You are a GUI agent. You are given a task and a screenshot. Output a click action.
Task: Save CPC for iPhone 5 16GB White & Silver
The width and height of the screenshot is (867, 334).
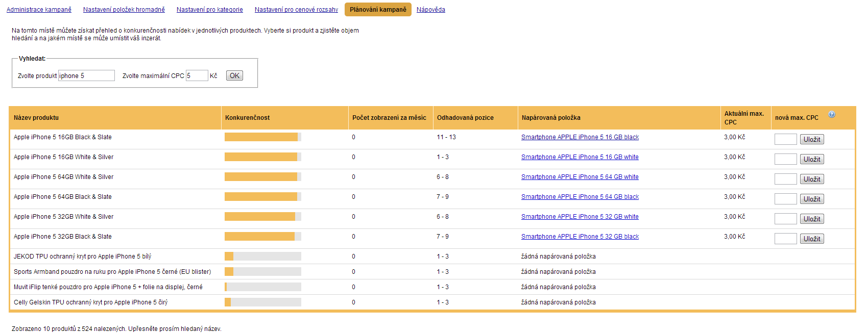[x=812, y=159]
